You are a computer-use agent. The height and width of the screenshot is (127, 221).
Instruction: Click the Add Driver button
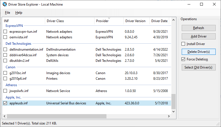(x=199, y=36)
